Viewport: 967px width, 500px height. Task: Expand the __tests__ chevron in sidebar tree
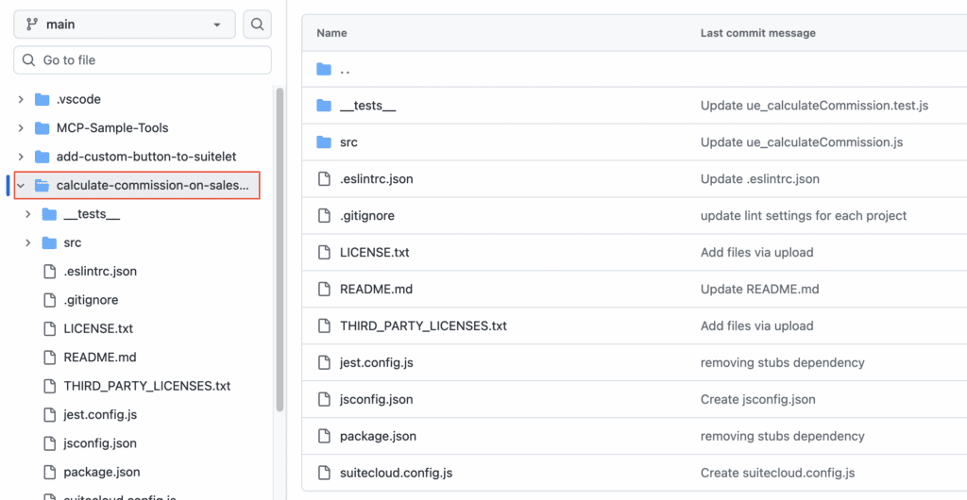[x=28, y=213]
